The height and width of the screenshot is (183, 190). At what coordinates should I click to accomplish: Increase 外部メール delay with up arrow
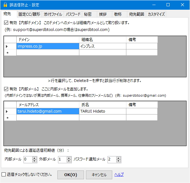click(x=69, y=158)
